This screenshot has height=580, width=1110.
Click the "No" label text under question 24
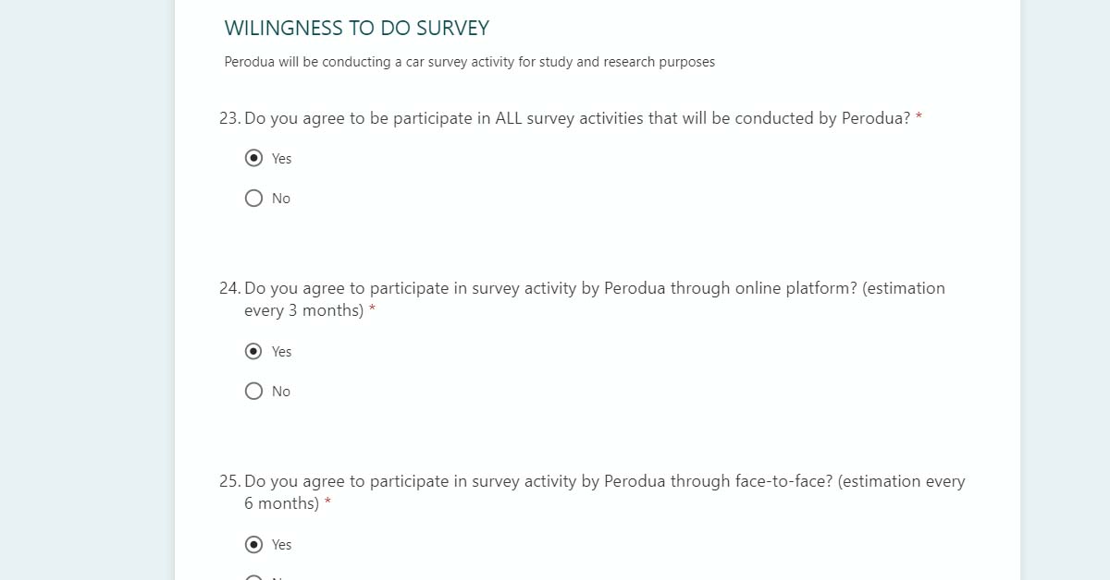tap(280, 392)
